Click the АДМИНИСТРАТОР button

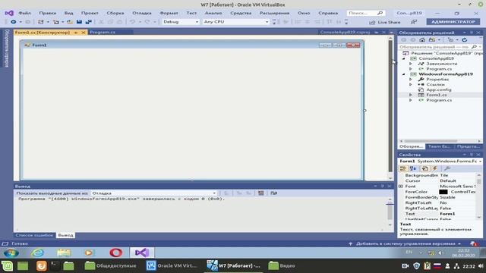pyautogui.click(x=453, y=22)
